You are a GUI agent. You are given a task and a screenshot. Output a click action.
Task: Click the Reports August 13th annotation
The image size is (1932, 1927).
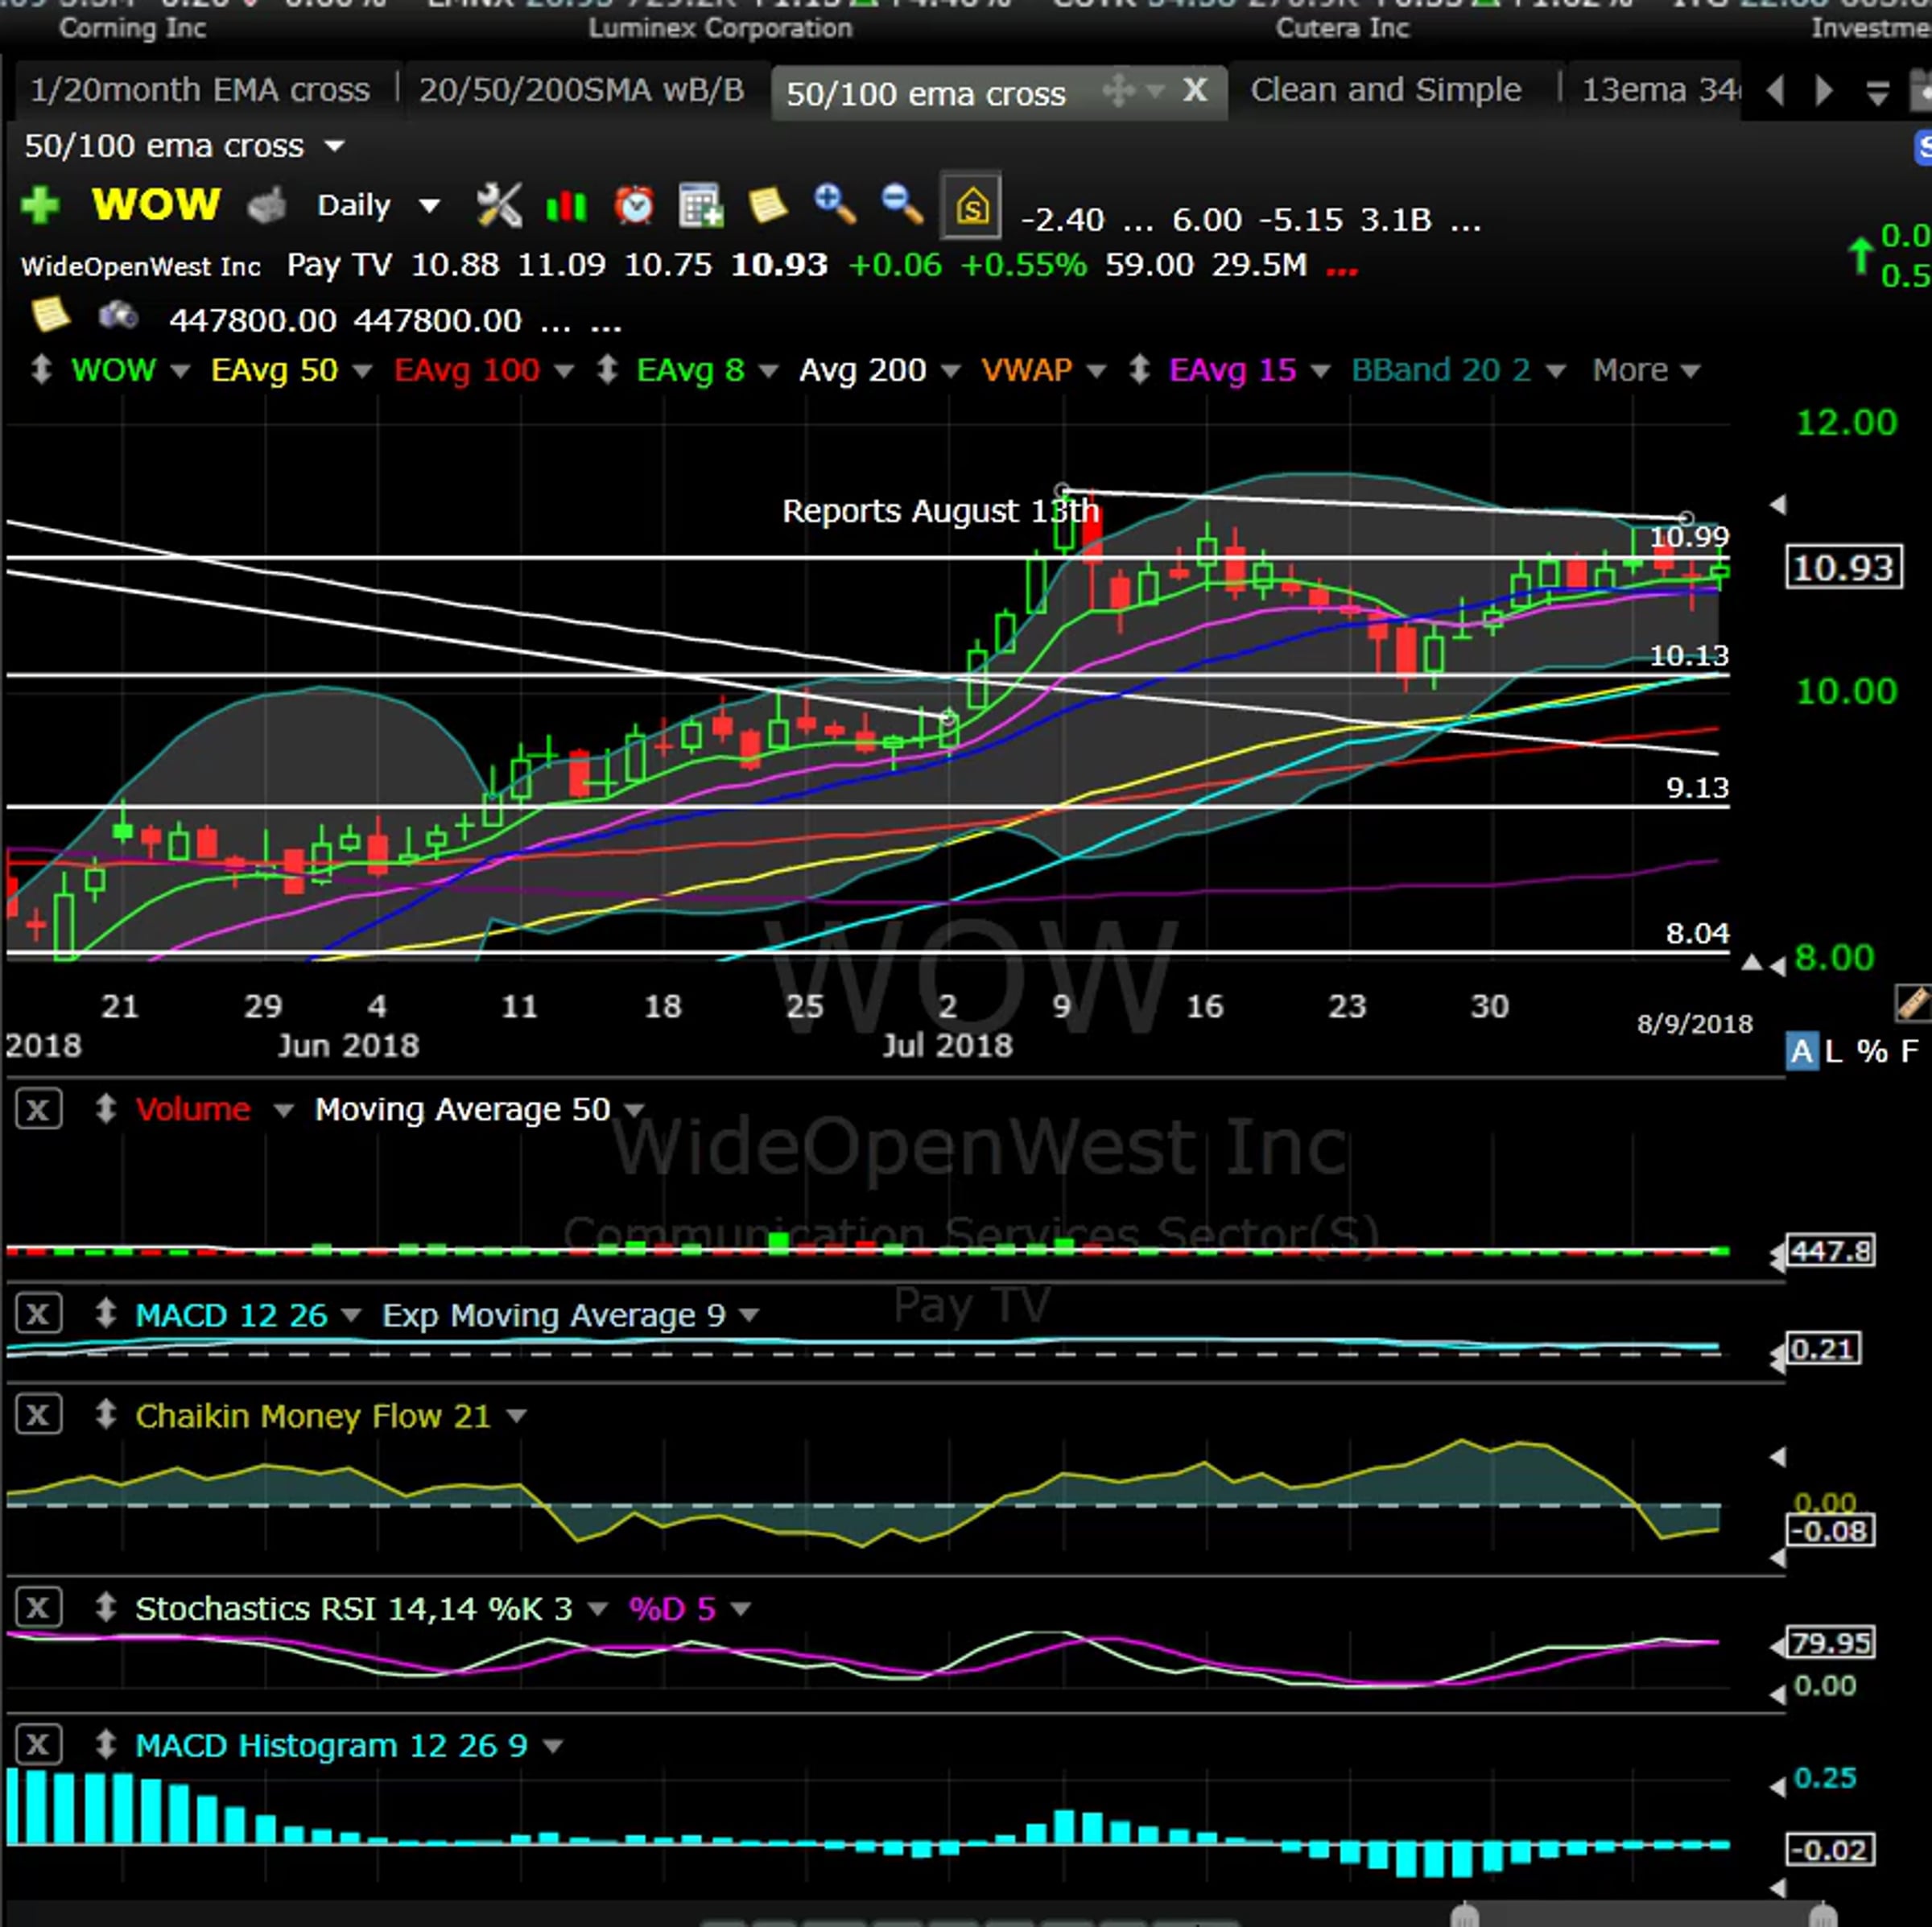[x=940, y=511]
